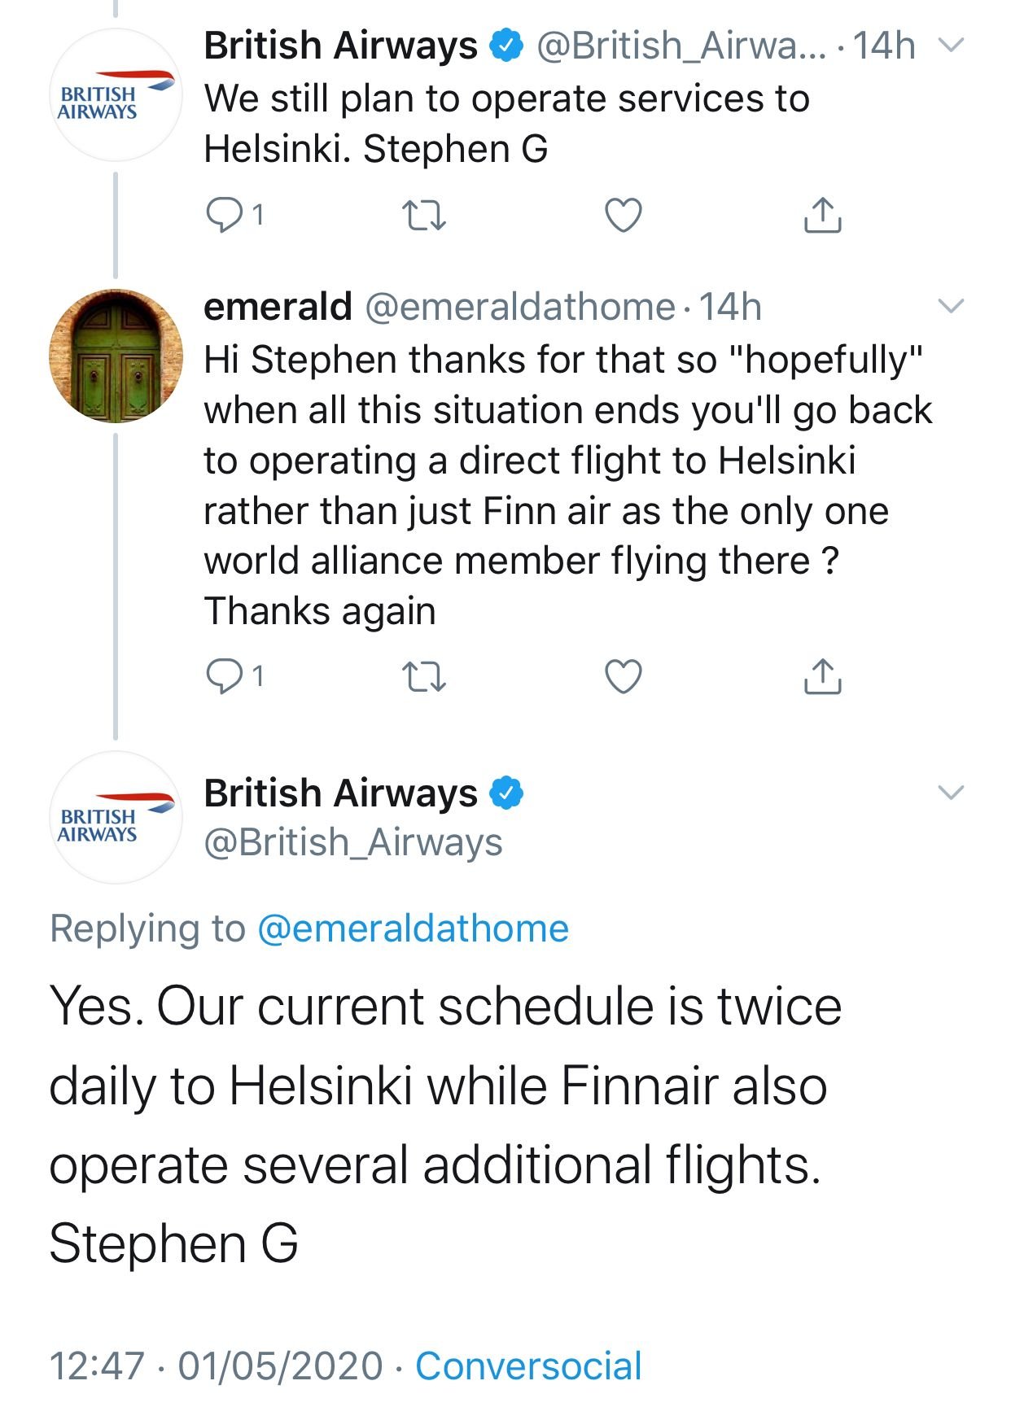
Task: Tap the 12:47 · 01/05/2020 timestamp
Action: [216, 1366]
